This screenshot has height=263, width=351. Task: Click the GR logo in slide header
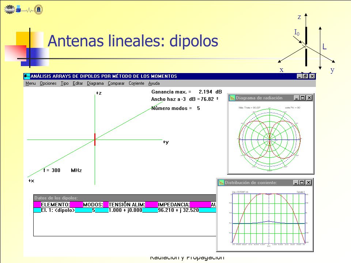coord(10,9)
